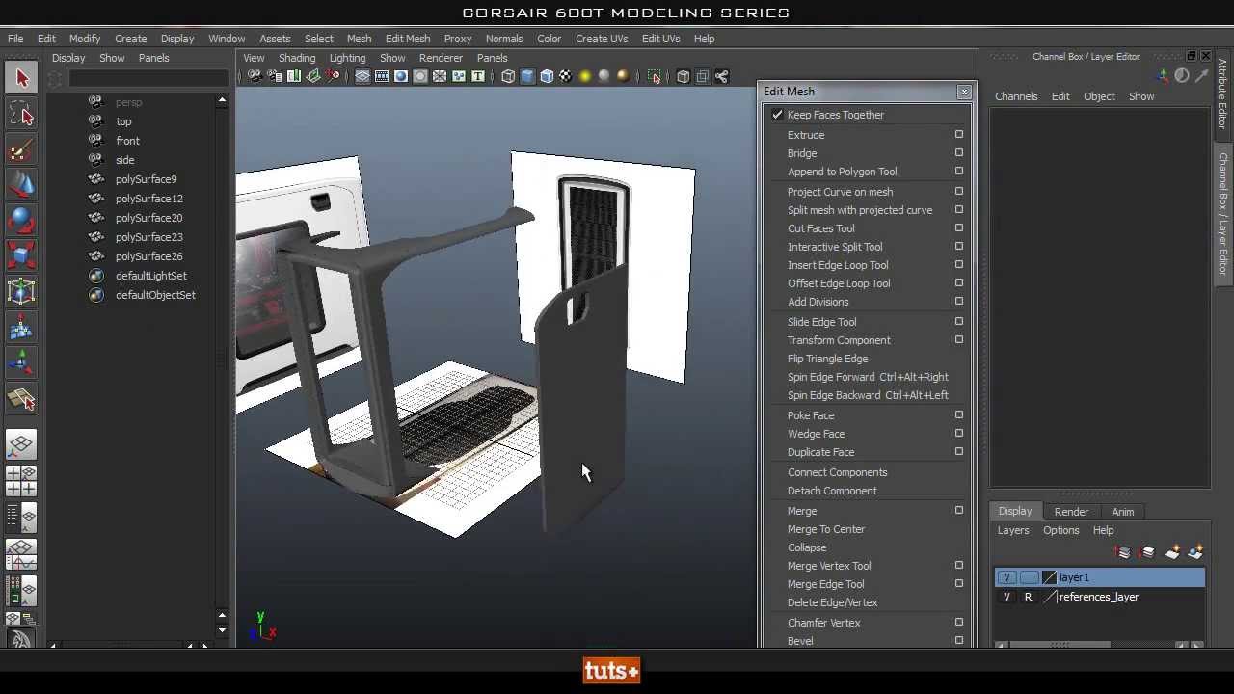Open Channels menu in Channel Box
Image resolution: width=1234 pixels, height=694 pixels.
1016,96
